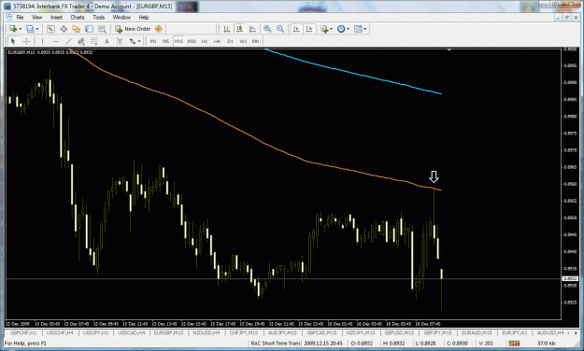
Task: Switch chart to candlesticks
Action: pos(239,29)
